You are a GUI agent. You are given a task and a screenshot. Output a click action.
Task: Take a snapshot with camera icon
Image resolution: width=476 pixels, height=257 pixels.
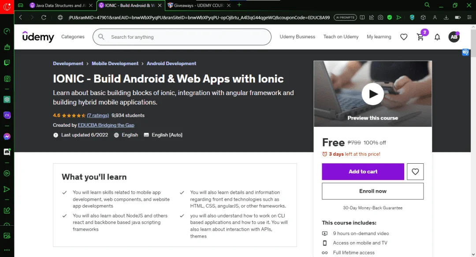[x=380, y=18]
